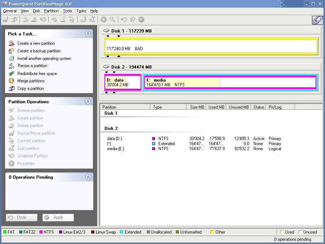Image resolution: width=325 pixels, height=244 pixels.
Task: Sort by the Status column header
Action: [258, 107]
